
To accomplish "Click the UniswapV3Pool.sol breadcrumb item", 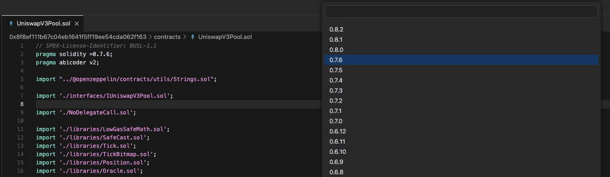I will click(225, 37).
